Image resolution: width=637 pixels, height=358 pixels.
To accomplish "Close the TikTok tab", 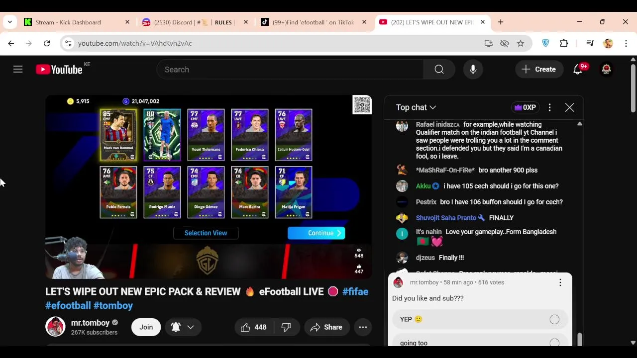I will point(364,22).
